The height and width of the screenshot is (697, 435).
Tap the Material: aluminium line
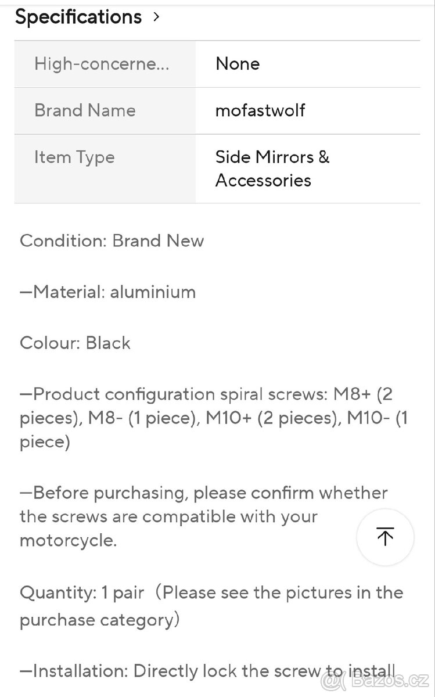point(108,292)
